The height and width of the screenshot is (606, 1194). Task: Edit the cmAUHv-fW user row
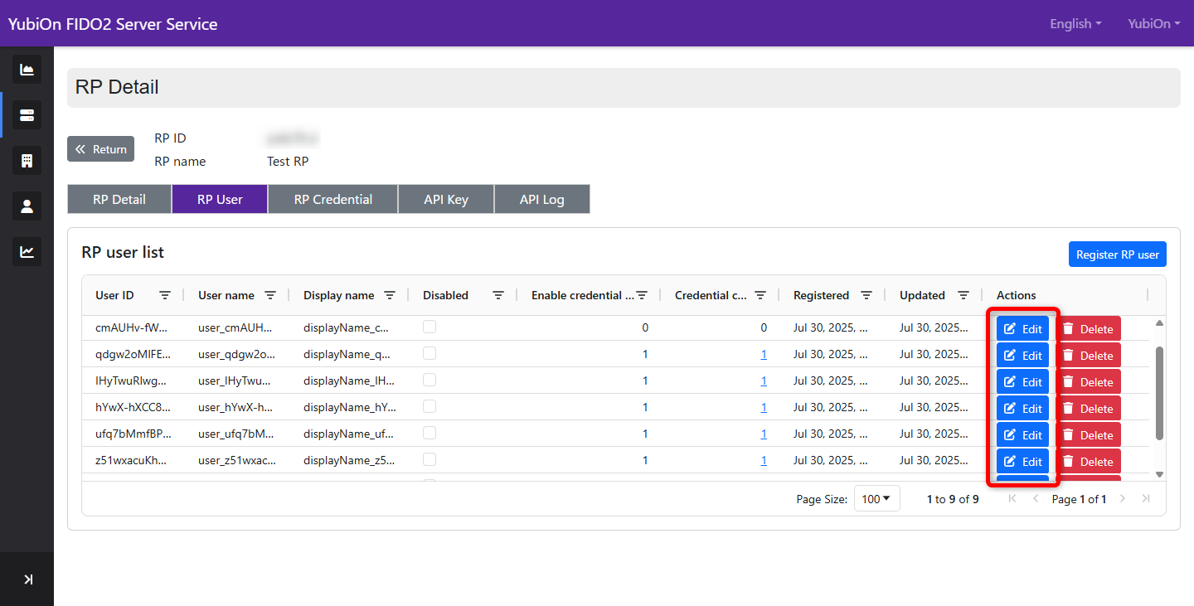tap(1022, 328)
